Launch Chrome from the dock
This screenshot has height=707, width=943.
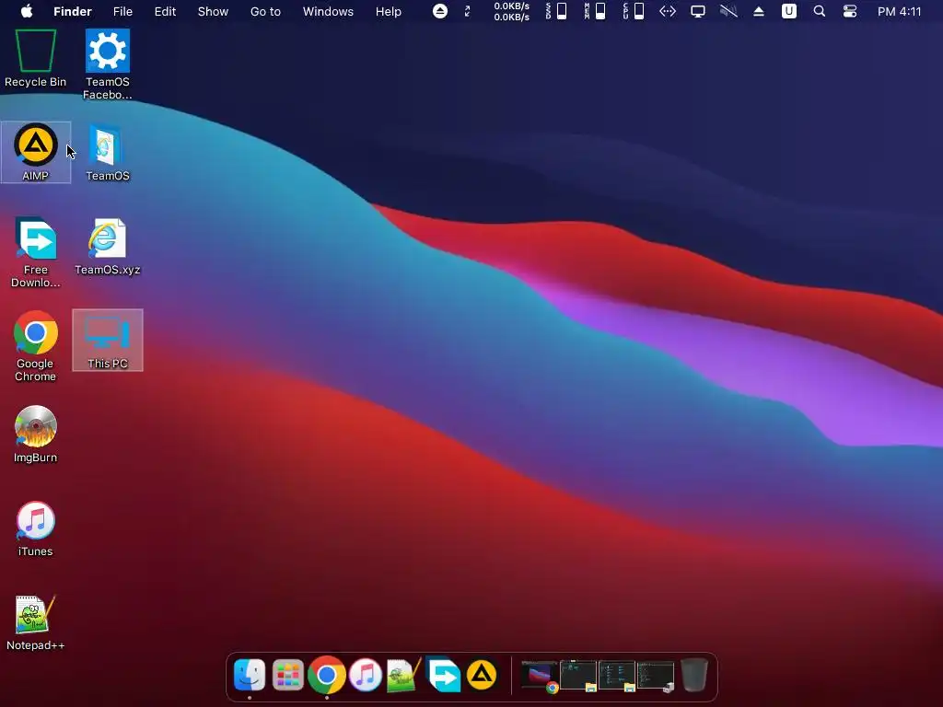[327, 675]
